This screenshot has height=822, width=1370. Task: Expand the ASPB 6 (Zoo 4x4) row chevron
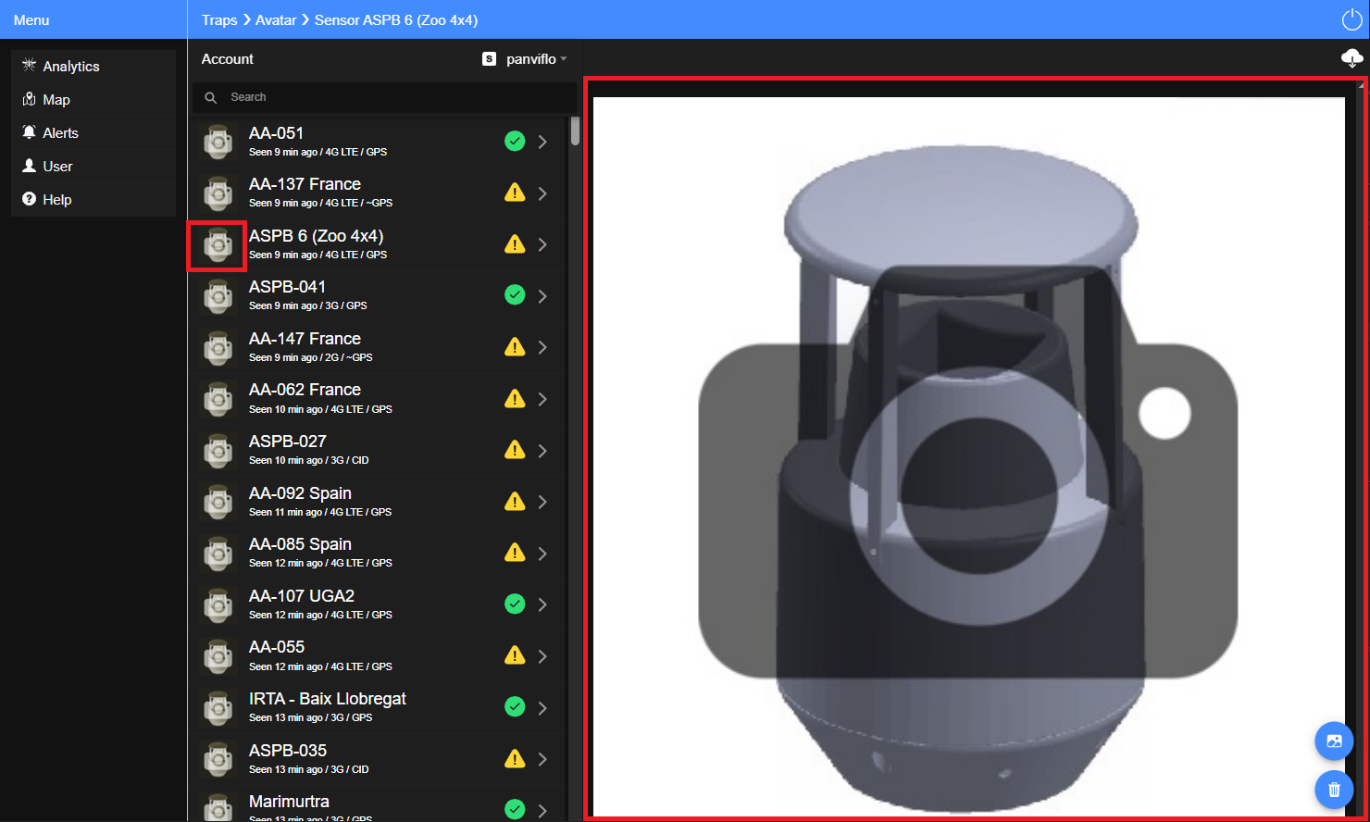click(542, 244)
